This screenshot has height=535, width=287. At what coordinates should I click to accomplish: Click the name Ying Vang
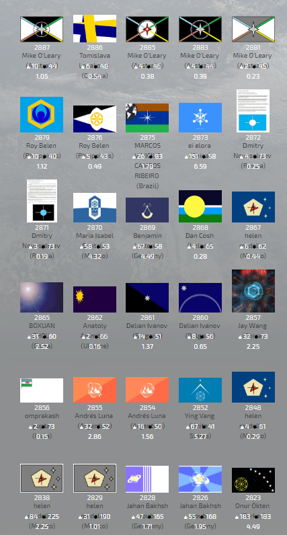[200, 416]
